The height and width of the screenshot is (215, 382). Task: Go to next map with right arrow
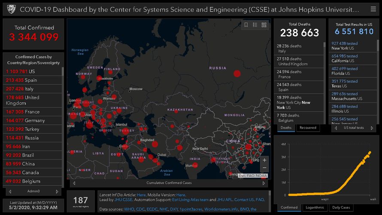click(266, 183)
